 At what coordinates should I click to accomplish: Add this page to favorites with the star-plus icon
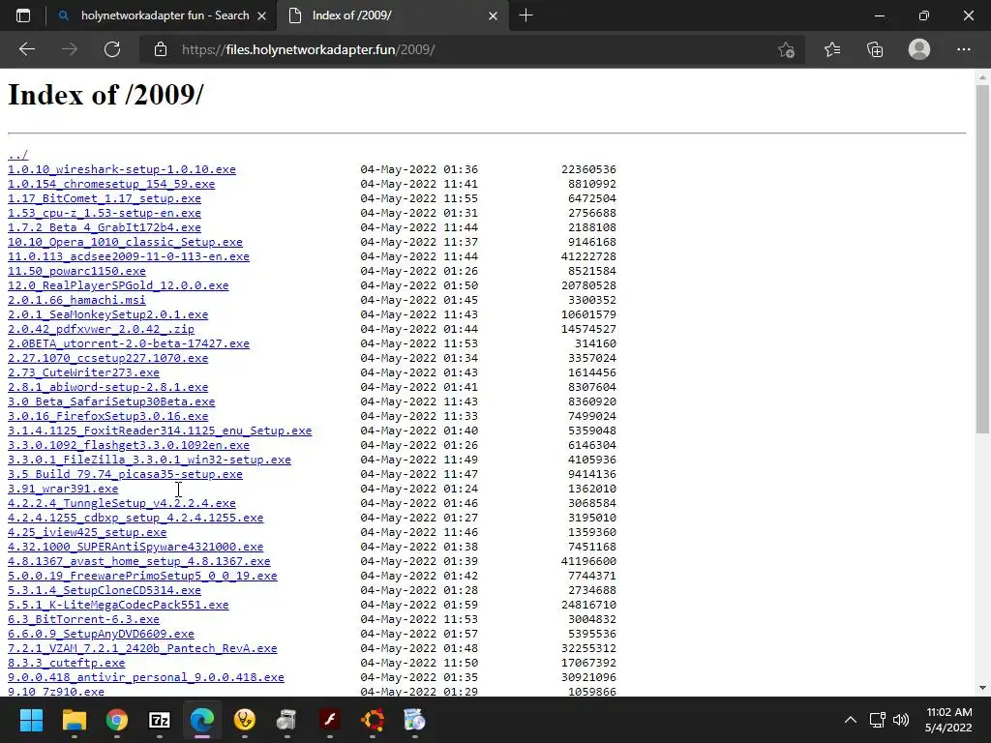pos(786,49)
